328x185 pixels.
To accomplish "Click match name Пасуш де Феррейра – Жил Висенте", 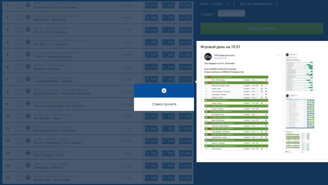I will click(59, 106).
